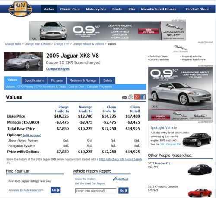Click Get the Used Car Report link
The height and width of the screenshot is (198, 216).
(x=90, y=183)
